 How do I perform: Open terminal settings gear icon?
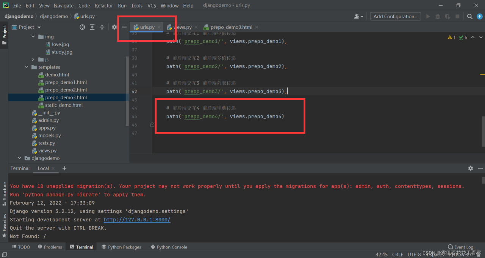[x=470, y=168]
